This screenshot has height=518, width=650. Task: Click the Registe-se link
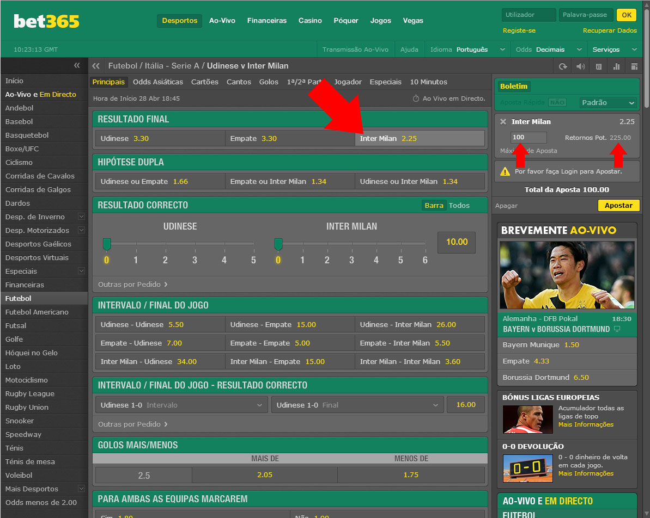tap(519, 30)
